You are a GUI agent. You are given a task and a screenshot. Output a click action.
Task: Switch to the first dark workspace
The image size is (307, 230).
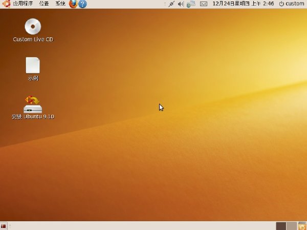pyautogui.click(x=281, y=226)
